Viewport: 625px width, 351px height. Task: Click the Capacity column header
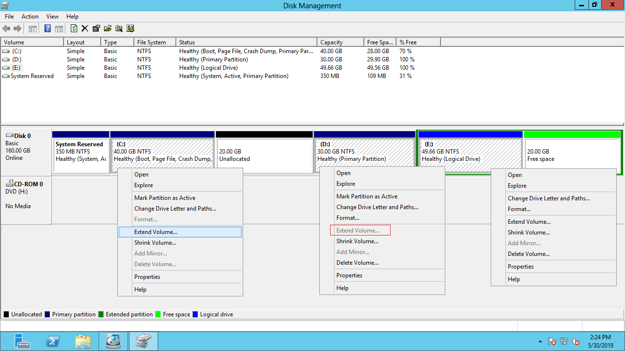pyautogui.click(x=332, y=42)
